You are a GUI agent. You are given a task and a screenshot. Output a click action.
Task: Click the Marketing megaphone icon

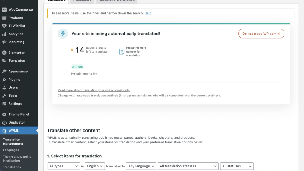(x=4, y=42)
